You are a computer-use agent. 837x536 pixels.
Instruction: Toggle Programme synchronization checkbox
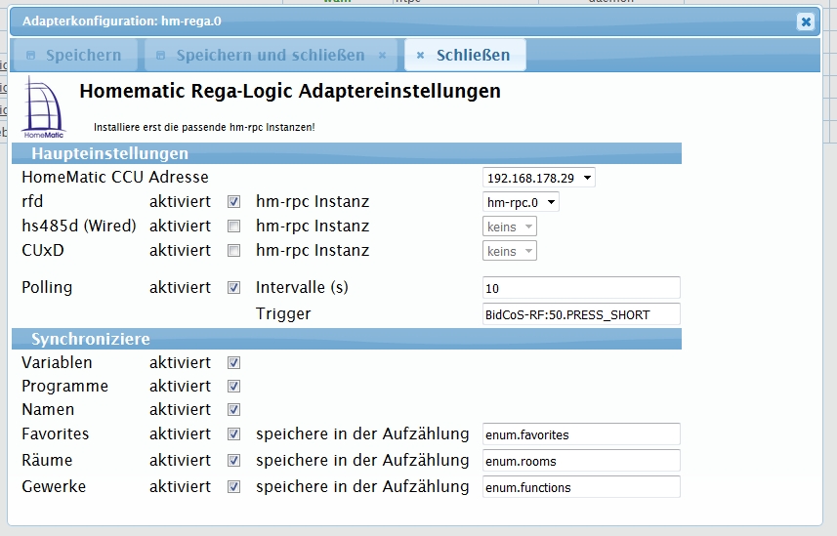point(233,387)
